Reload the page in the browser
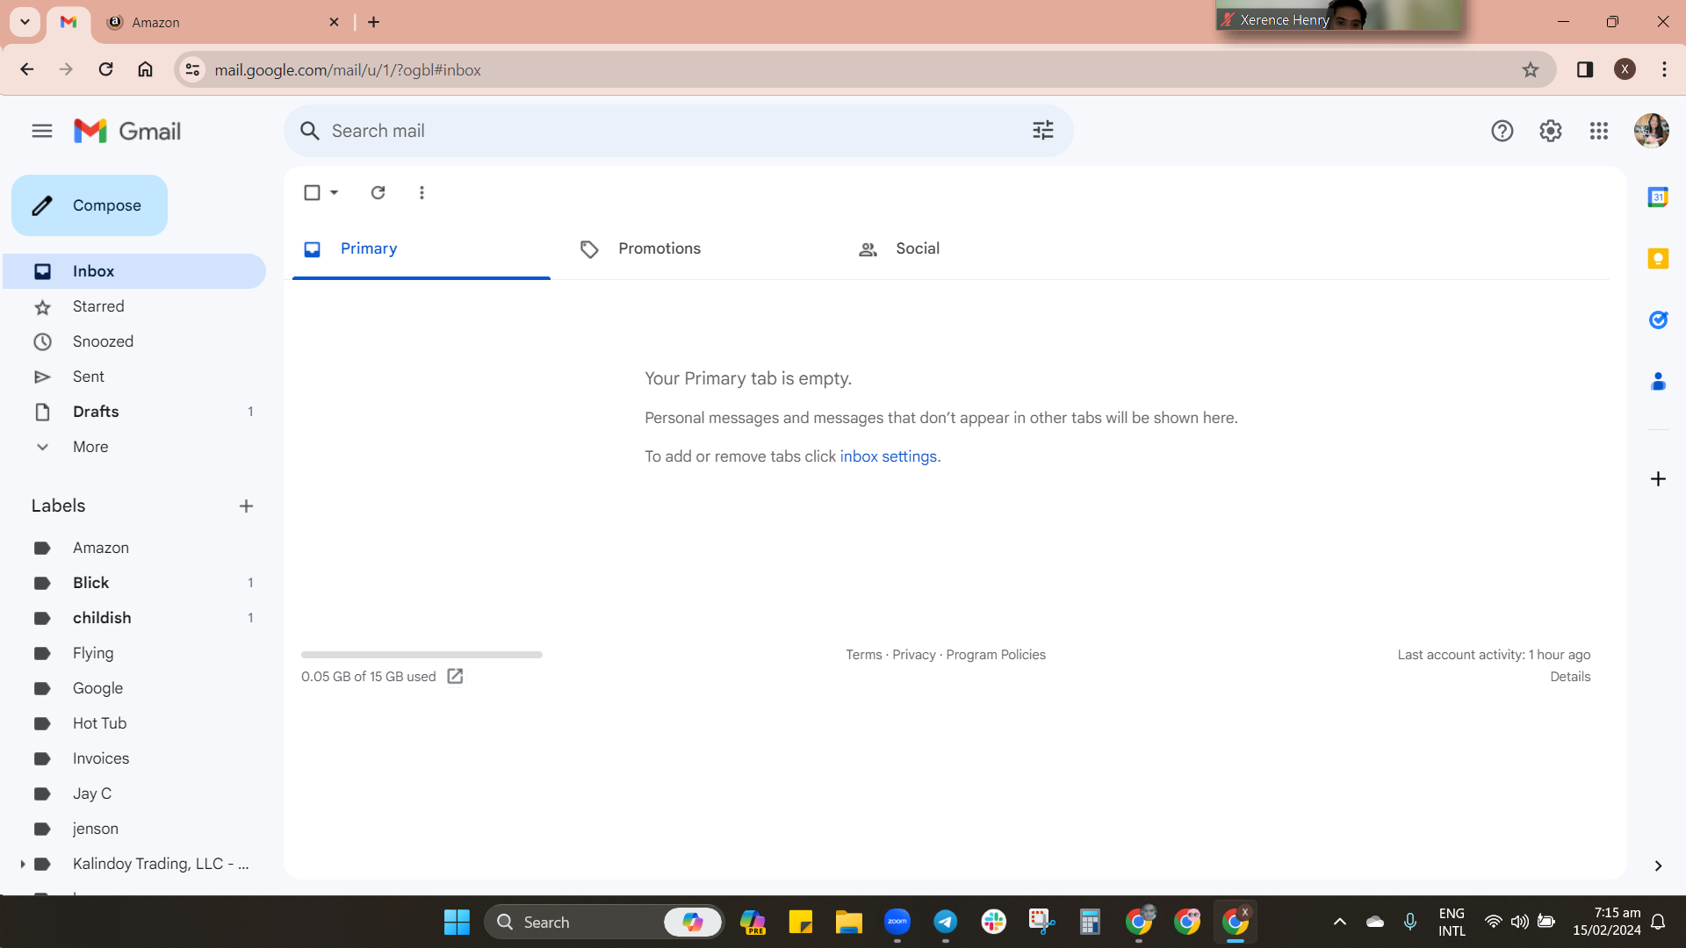This screenshot has height=948, width=1686. pos(105,69)
